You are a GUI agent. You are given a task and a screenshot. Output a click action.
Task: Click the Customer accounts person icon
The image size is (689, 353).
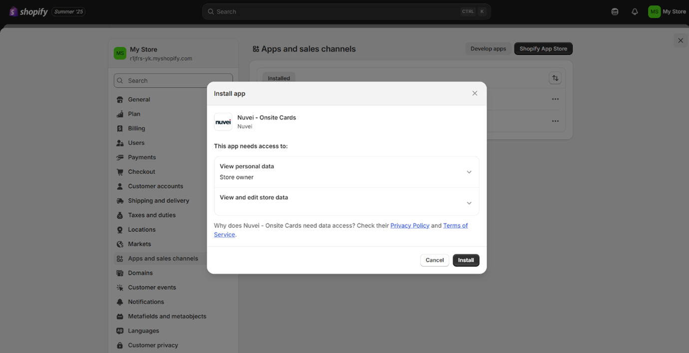point(120,186)
